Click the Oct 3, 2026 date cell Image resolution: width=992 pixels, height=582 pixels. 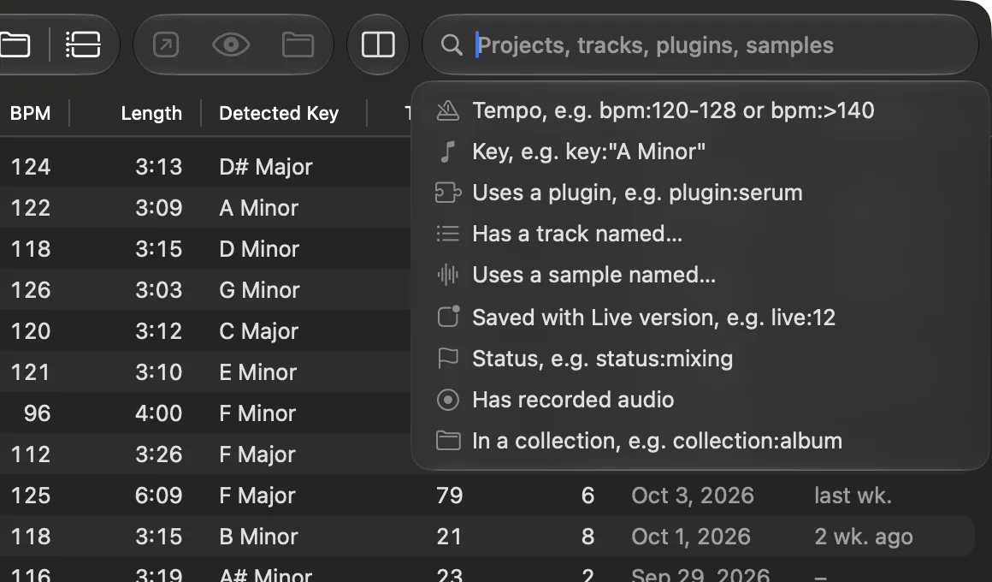(x=692, y=496)
